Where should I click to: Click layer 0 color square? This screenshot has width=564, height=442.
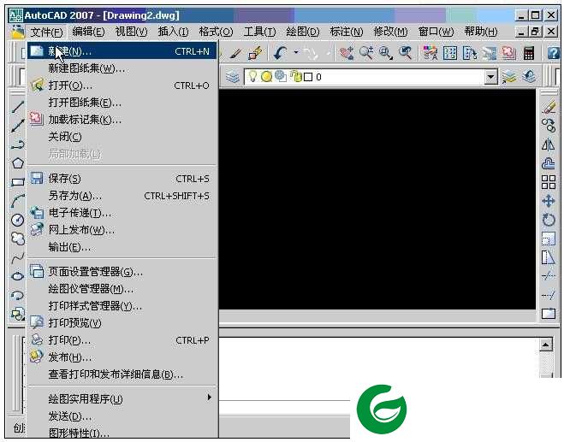pos(308,77)
